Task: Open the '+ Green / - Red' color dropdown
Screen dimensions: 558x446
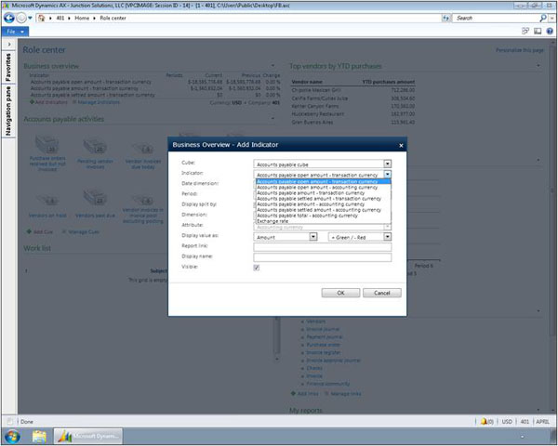Action: [x=387, y=237]
